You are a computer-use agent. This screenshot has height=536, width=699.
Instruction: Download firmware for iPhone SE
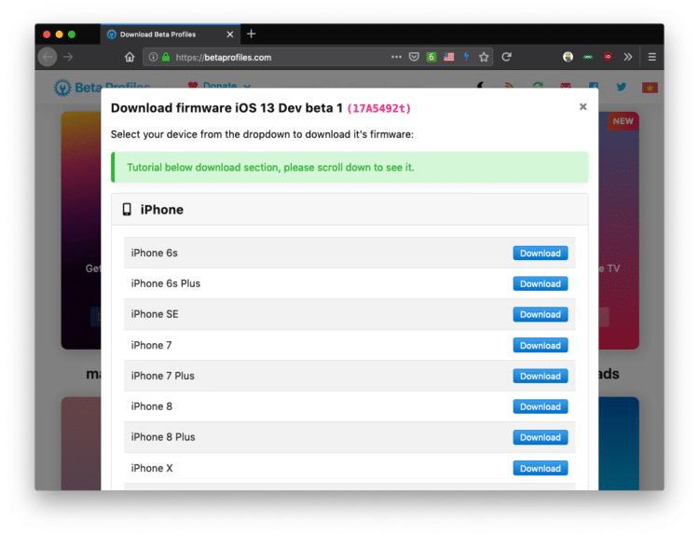coord(541,314)
